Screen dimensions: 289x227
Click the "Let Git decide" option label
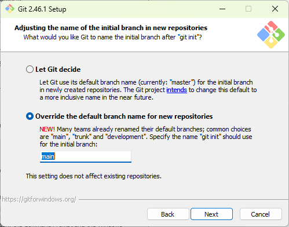[x=58, y=69]
